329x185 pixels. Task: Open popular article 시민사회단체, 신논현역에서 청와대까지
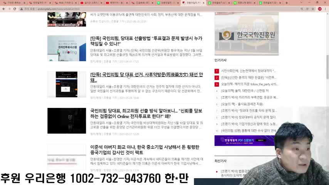pyautogui.click(x=248, y=71)
